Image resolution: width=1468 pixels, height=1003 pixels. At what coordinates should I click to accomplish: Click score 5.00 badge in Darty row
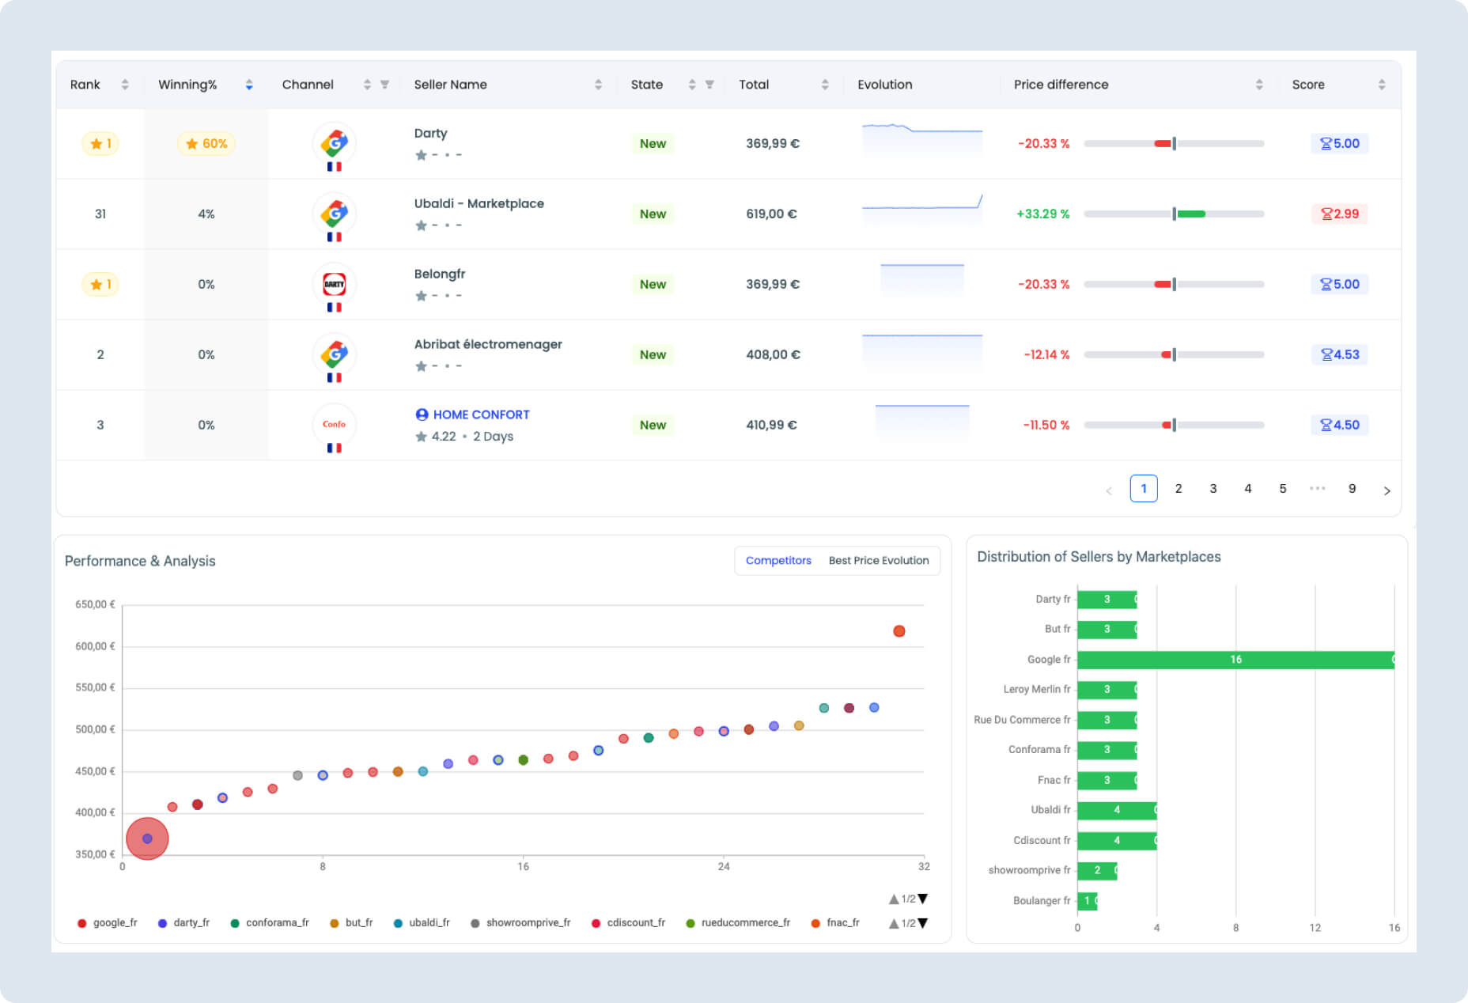point(1340,144)
